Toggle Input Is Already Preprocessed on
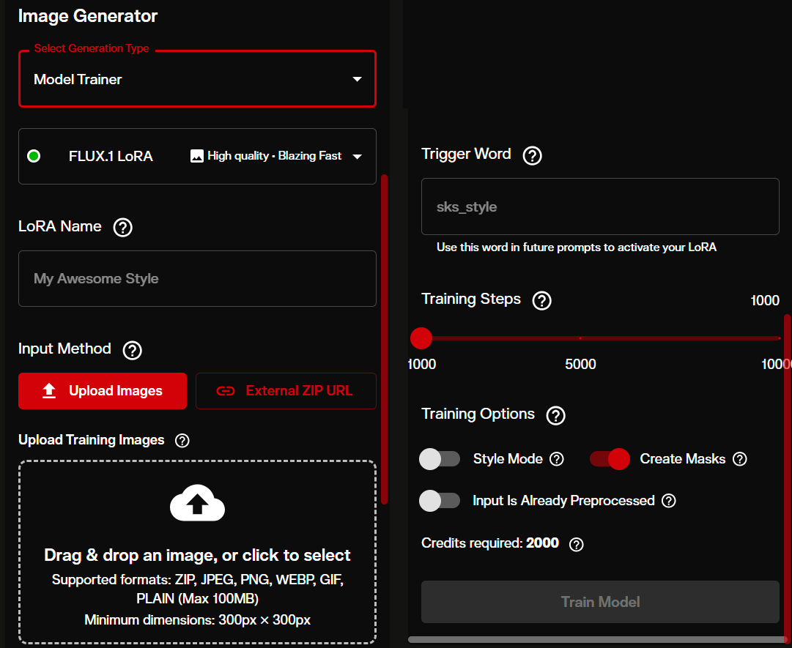Image resolution: width=792 pixels, height=648 pixels. click(x=440, y=501)
